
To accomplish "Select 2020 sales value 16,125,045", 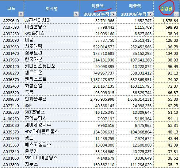I will [x=105, y=112].
